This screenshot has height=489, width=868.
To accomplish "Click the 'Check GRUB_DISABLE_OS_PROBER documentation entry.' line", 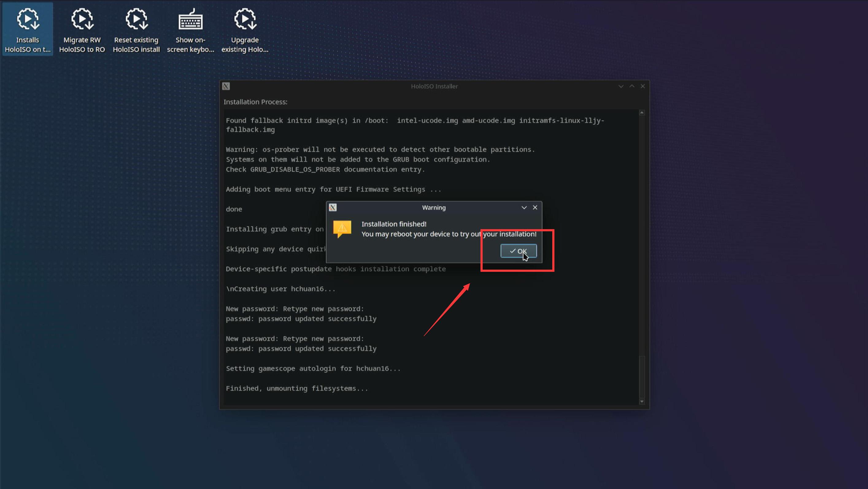I will pos(325,170).
